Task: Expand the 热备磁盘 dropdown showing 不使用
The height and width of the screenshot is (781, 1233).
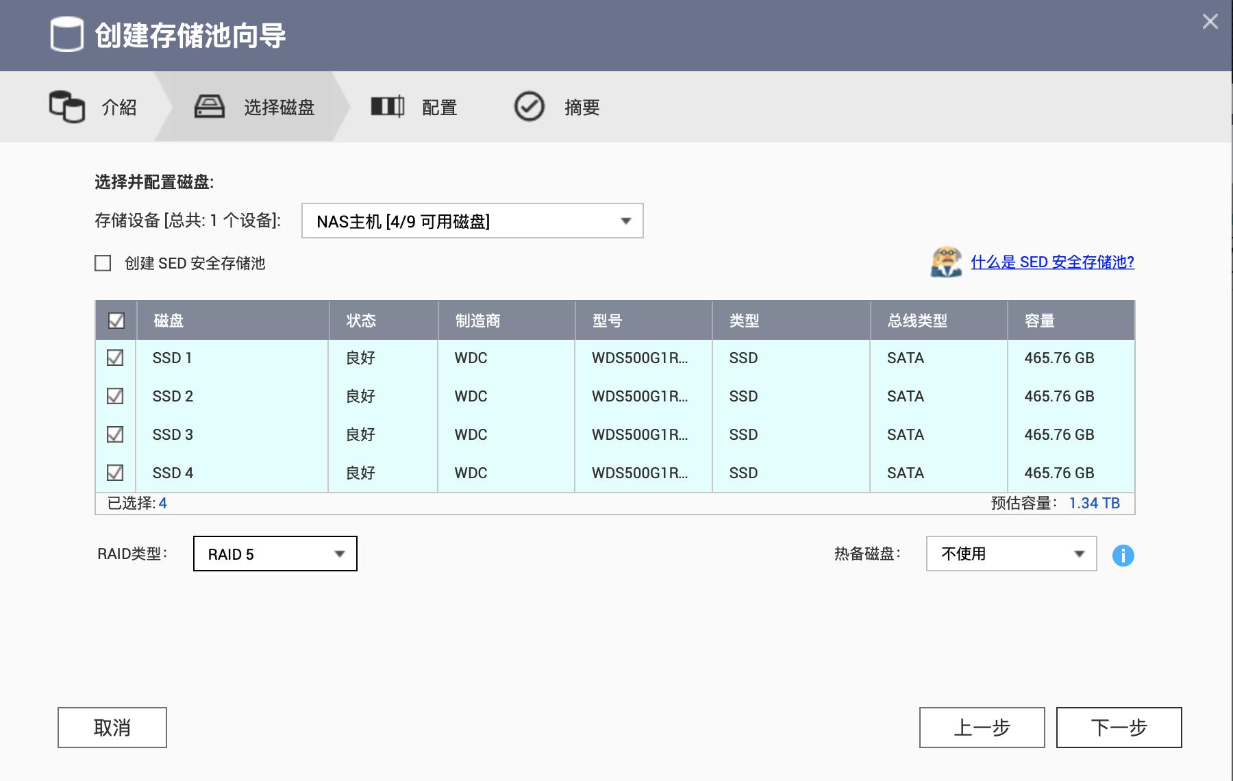Action: 1010,554
